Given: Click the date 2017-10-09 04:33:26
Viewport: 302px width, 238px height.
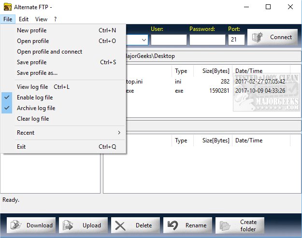Looking at the screenshot, I should (260, 91).
